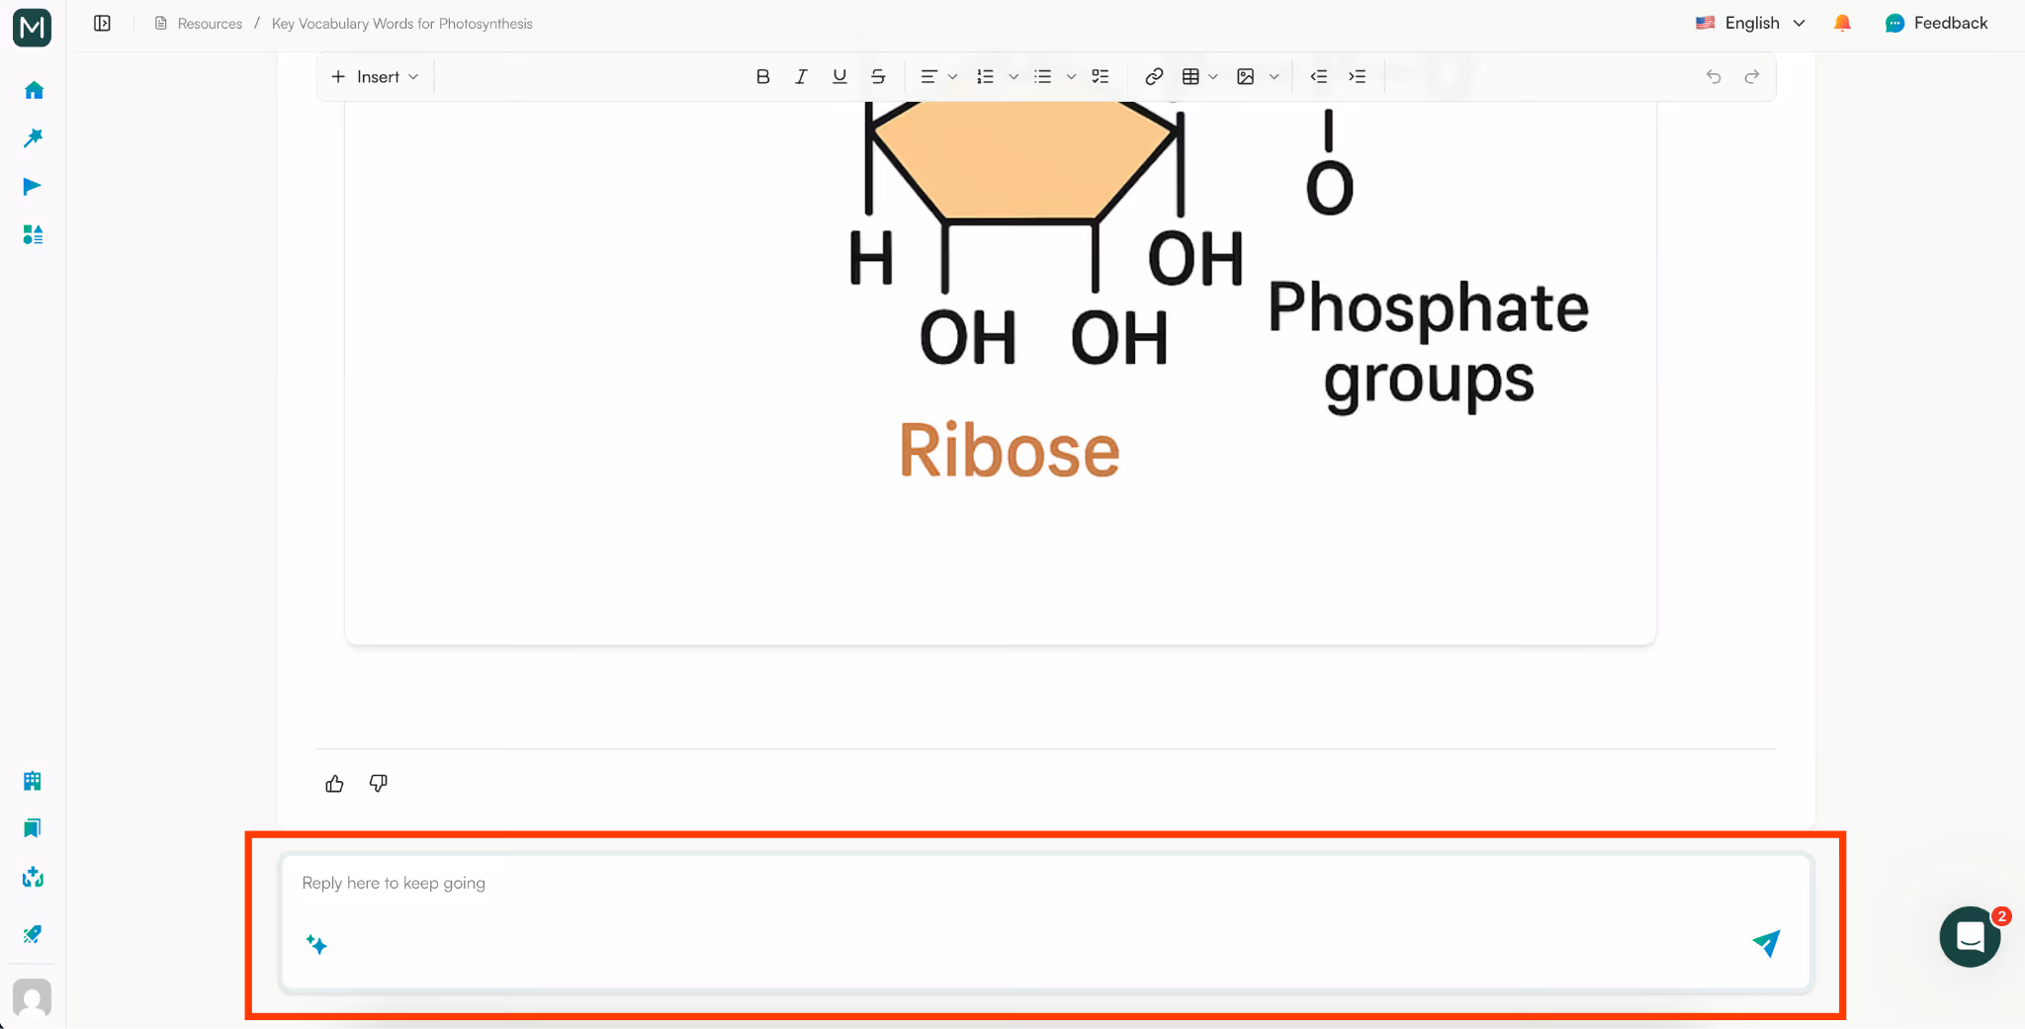Enable strikethrough formatting
This screenshot has height=1029, width=2025.
pyautogui.click(x=877, y=76)
